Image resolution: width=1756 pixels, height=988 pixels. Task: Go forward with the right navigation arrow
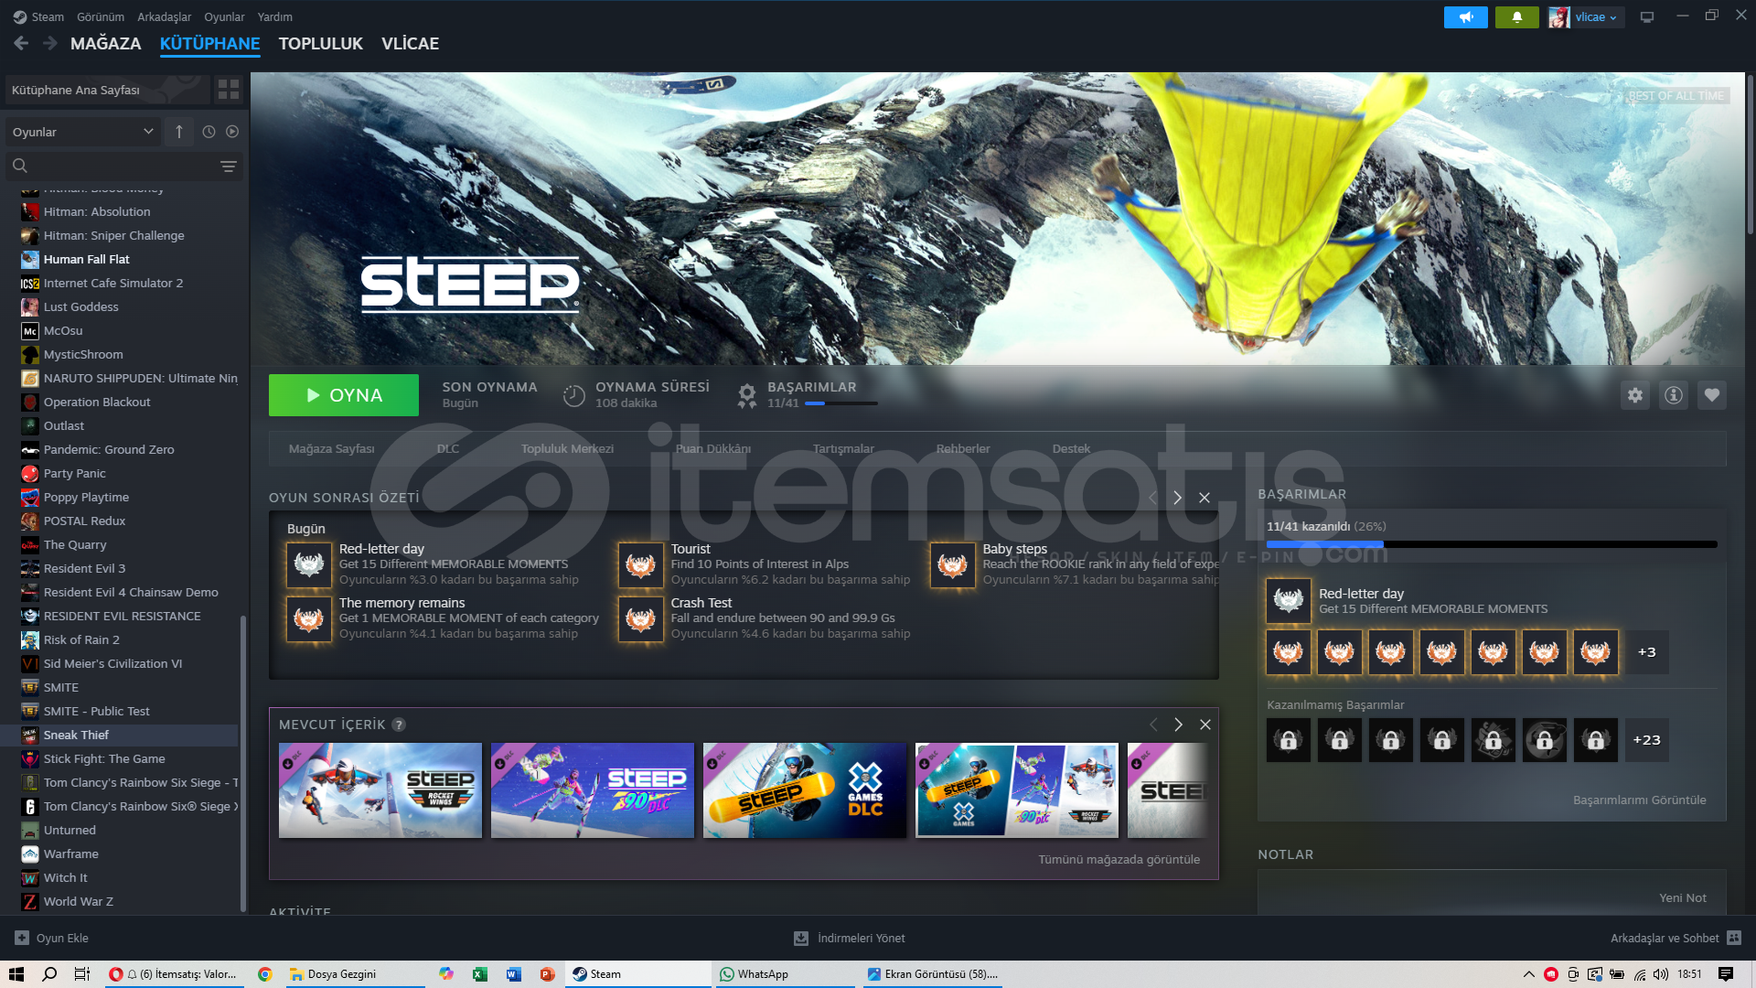coord(50,43)
